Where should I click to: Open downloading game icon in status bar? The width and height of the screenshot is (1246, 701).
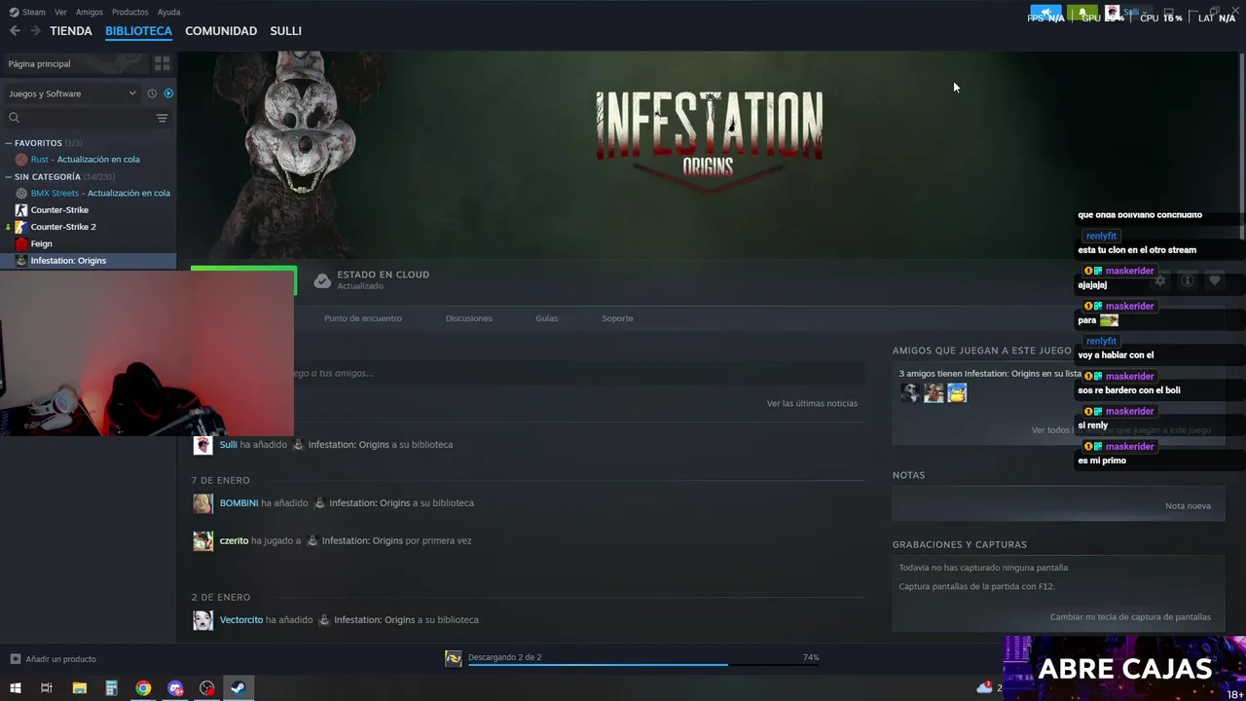click(x=453, y=658)
